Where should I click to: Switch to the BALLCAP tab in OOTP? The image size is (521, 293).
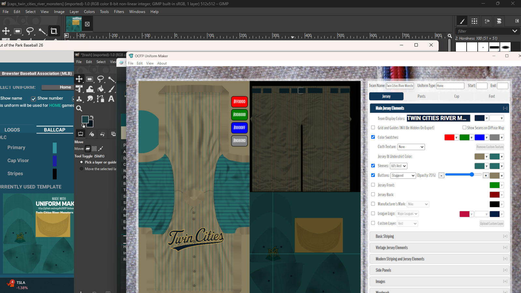(x=54, y=130)
